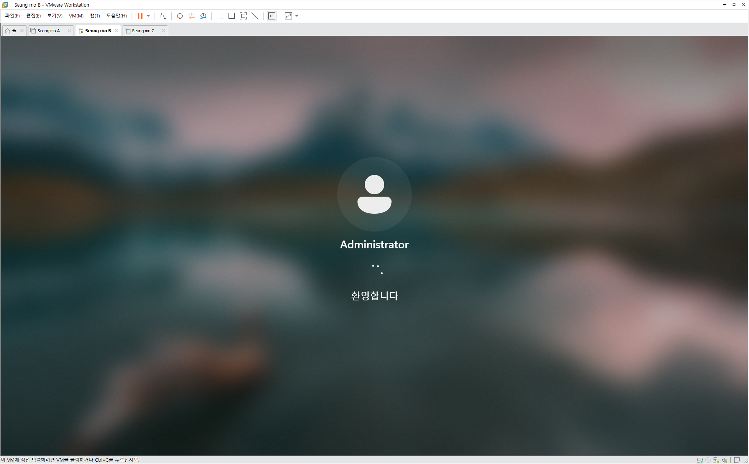Toggle the library sidebar panel view

[x=220, y=16]
